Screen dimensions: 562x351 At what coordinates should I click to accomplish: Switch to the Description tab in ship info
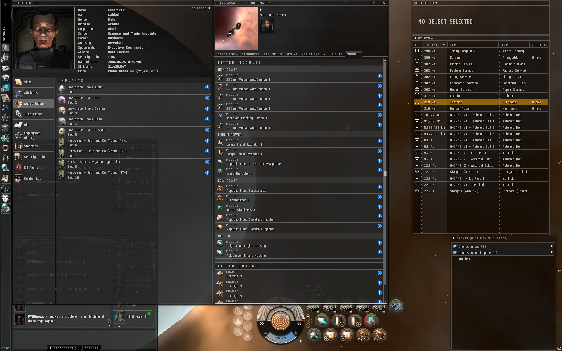(x=227, y=54)
